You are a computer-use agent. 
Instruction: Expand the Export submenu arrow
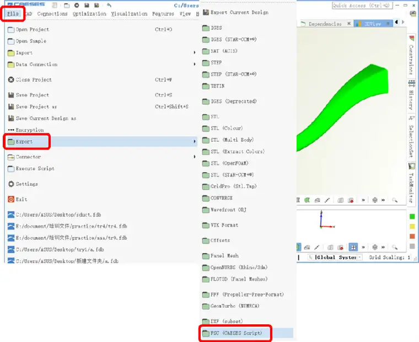click(x=195, y=141)
